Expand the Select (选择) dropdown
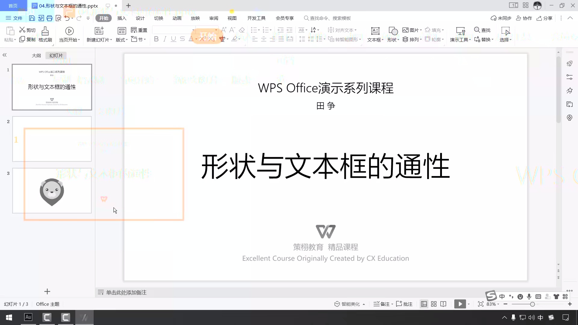The width and height of the screenshot is (578, 325). (x=506, y=40)
